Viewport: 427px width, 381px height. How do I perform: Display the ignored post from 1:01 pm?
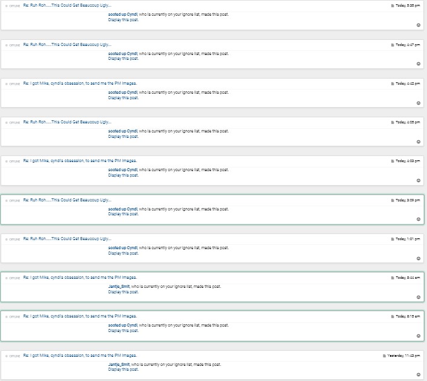pyautogui.click(x=123, y=253)
